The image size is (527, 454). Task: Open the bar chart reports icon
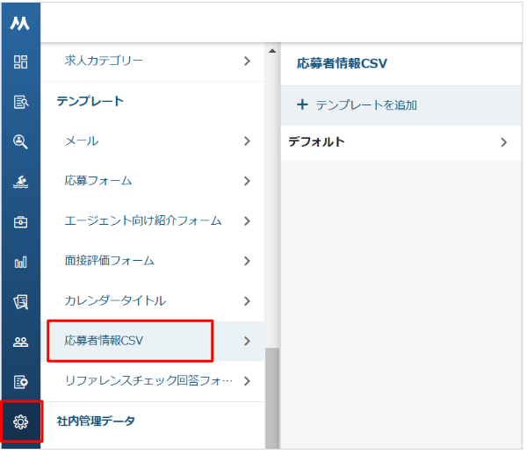click(20, 262)
